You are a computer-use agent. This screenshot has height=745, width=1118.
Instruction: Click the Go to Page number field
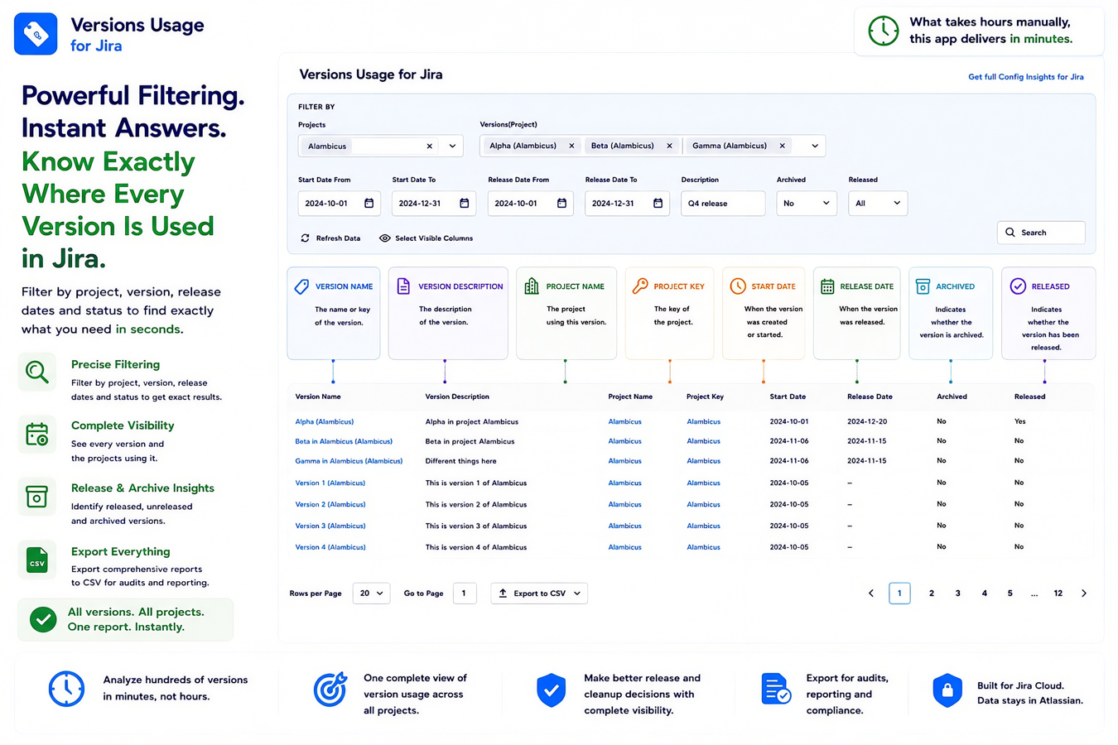coord(465,594)
